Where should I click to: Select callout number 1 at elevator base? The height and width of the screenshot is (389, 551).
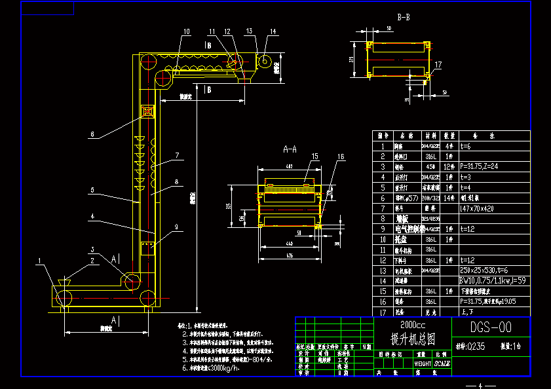coord(40,261)
